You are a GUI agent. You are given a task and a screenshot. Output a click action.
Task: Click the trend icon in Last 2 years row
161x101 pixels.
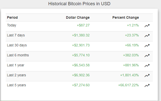147,75
